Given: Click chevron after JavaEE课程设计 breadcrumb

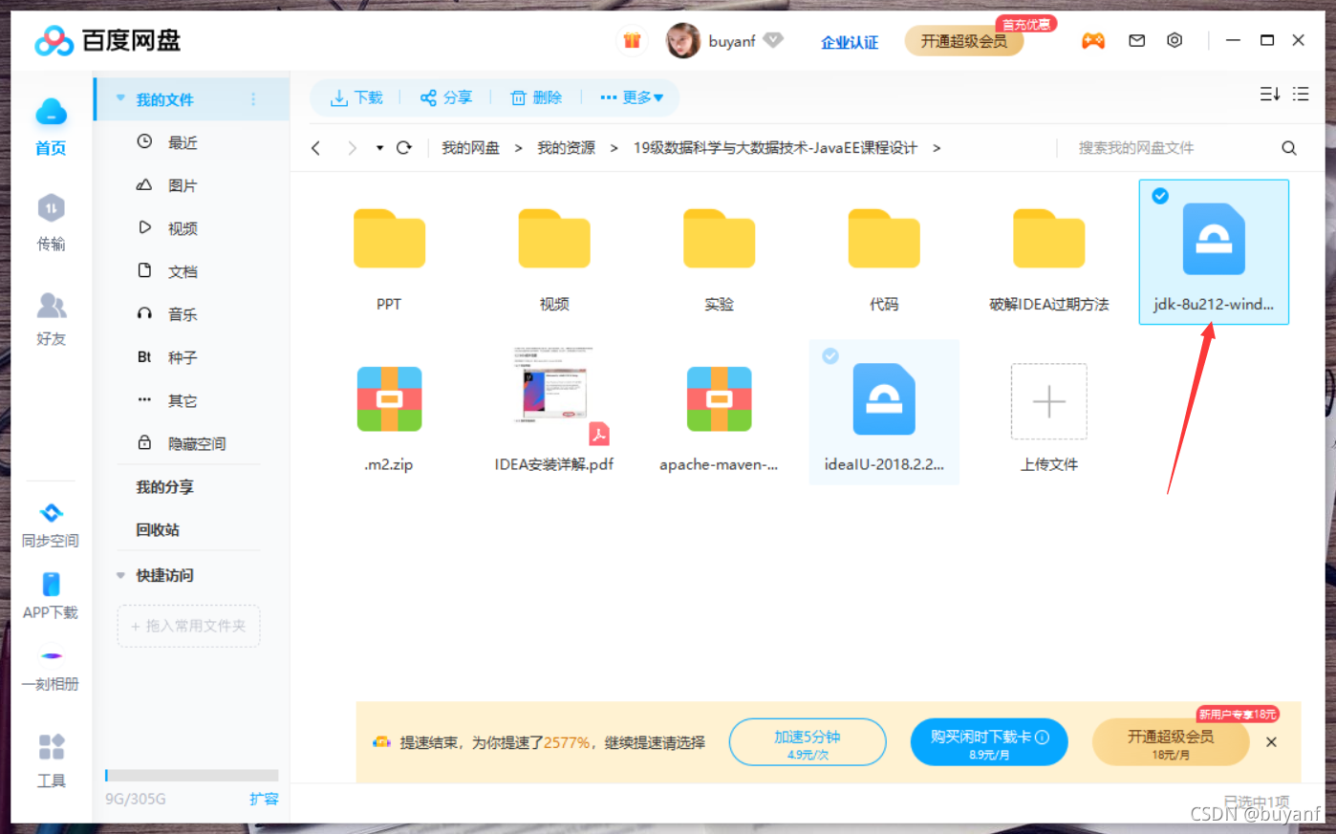Looking at the screenshot, I should tap(937, 148).
